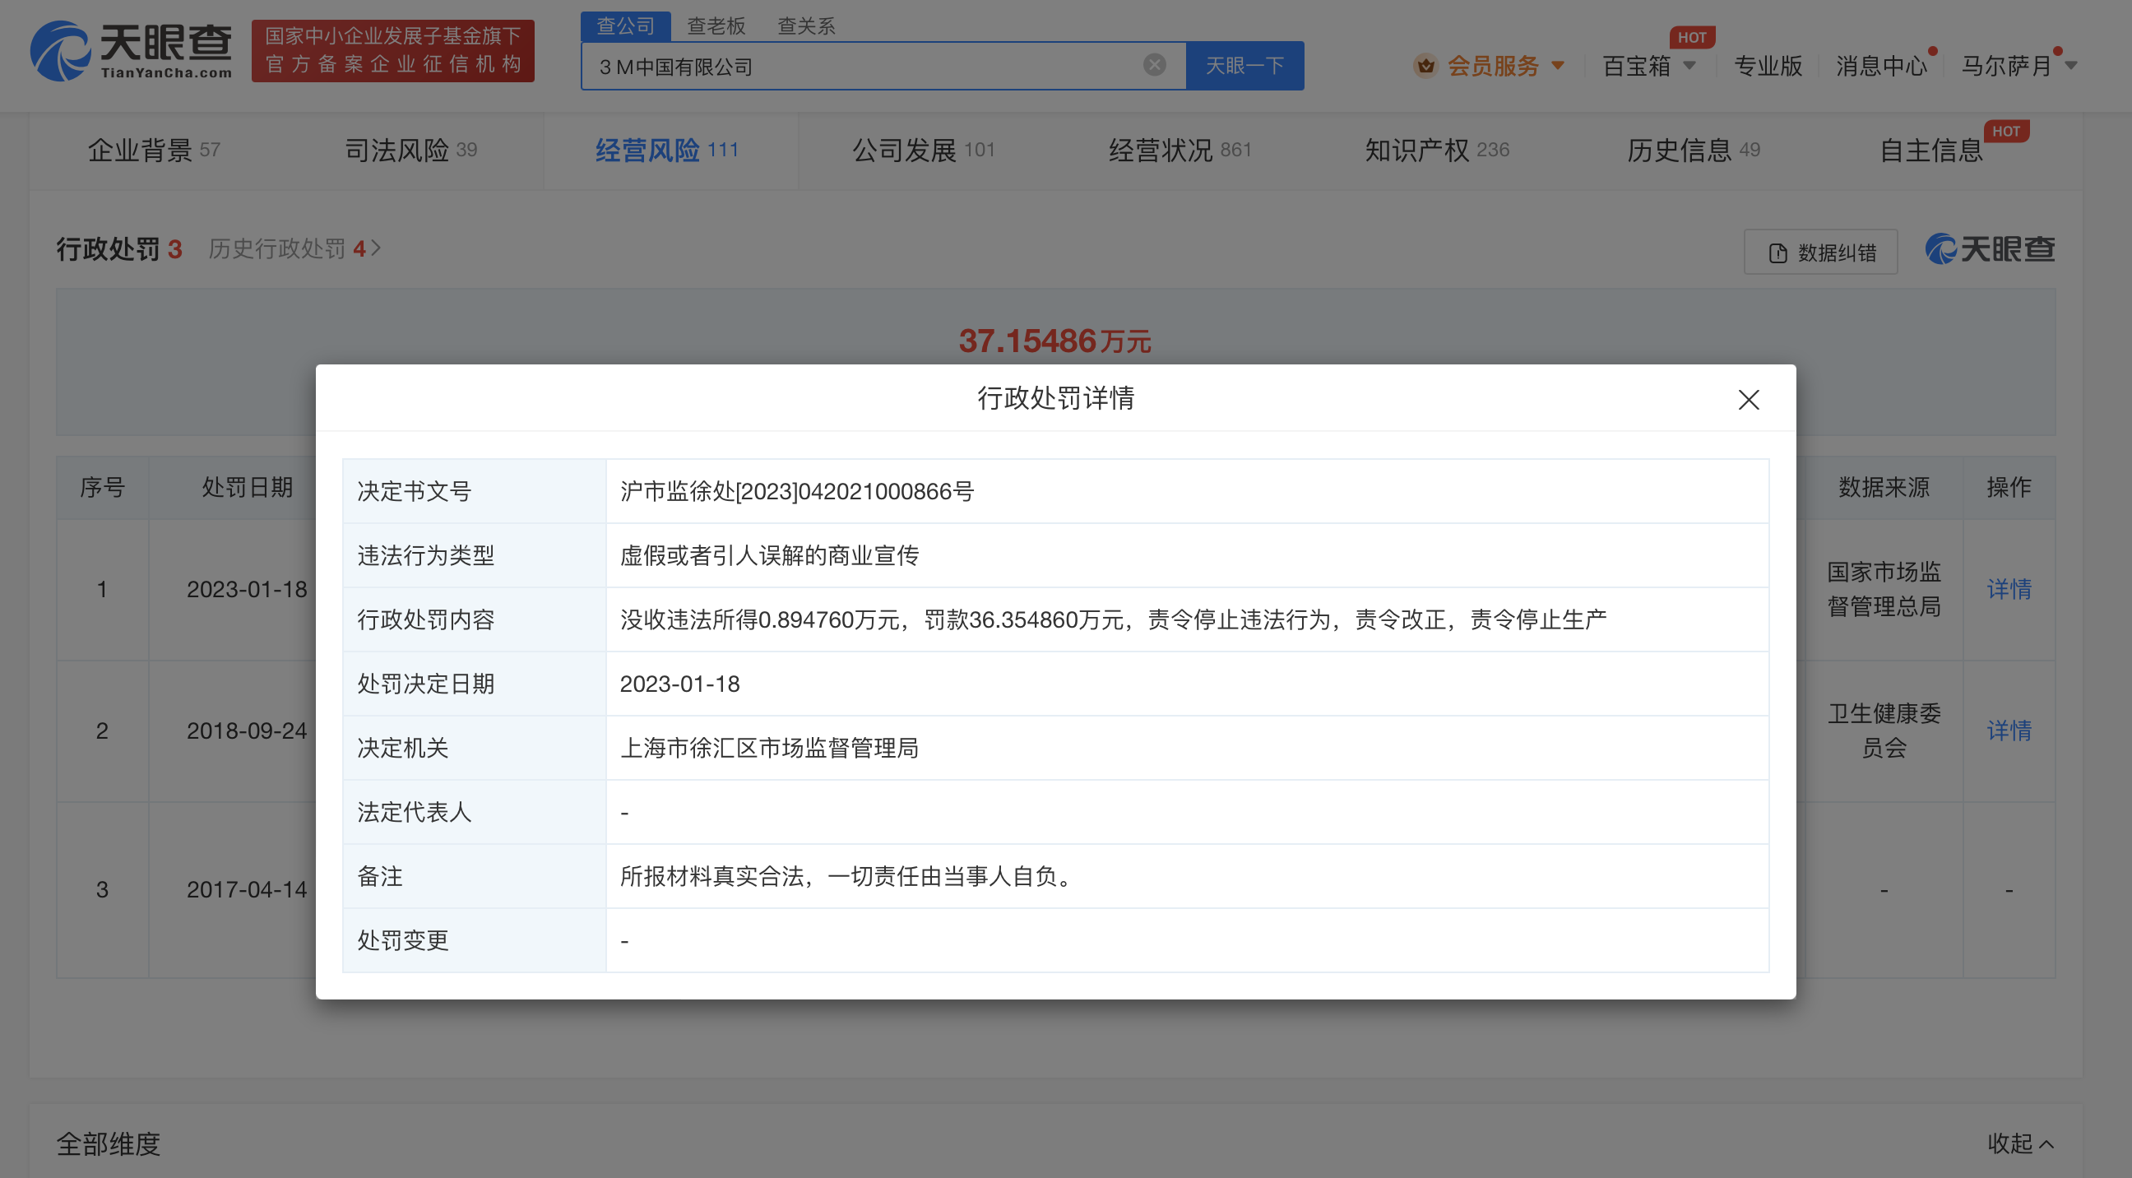
Task: Open 详情 for the 2023-01-18 penalty
Action: (2009, 588)
